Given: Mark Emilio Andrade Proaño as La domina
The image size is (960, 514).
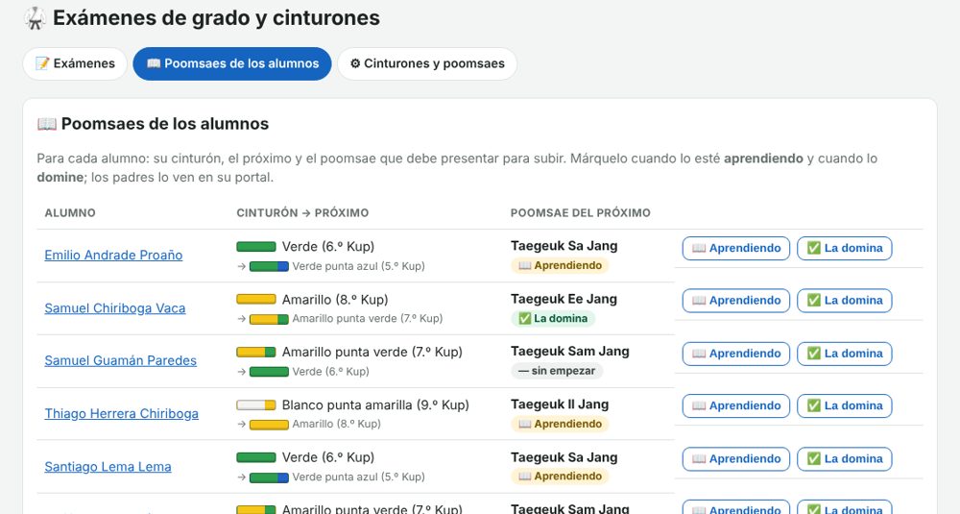Looking at the screenshot, I should (844, 248).
